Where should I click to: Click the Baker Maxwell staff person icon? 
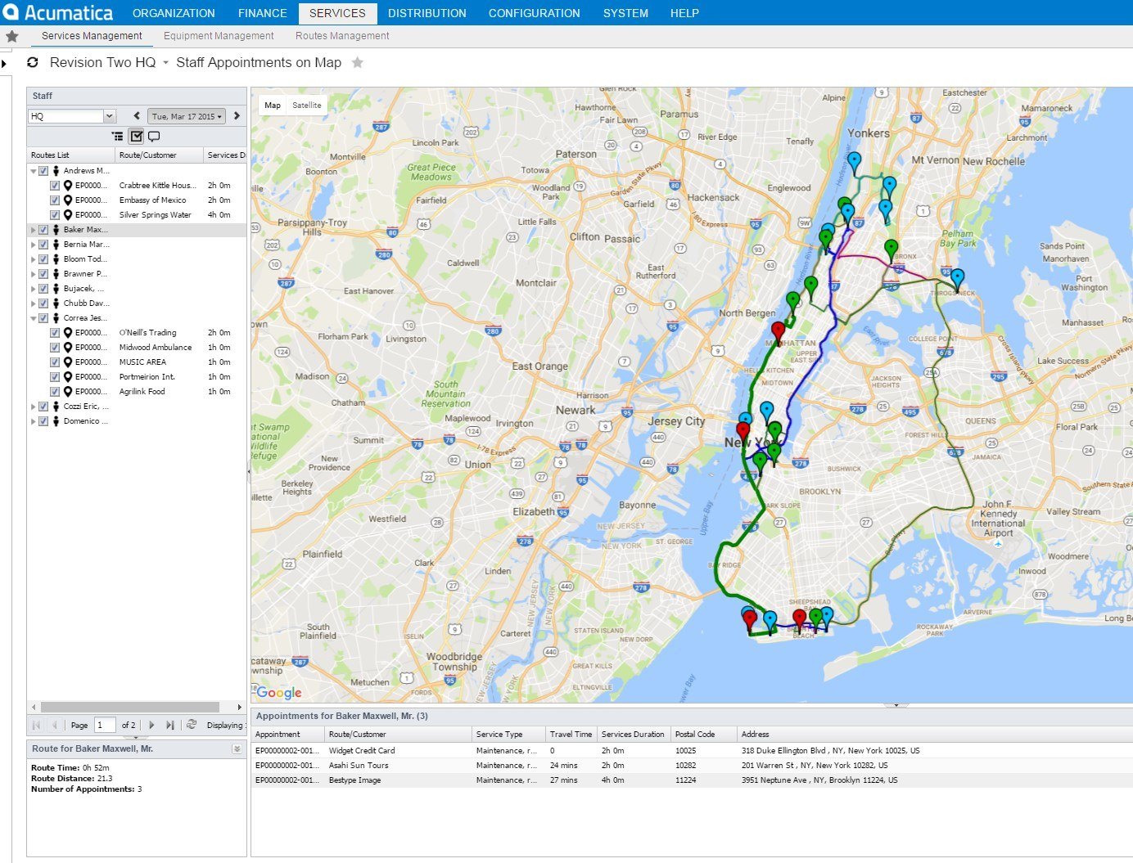coord(56,230)
